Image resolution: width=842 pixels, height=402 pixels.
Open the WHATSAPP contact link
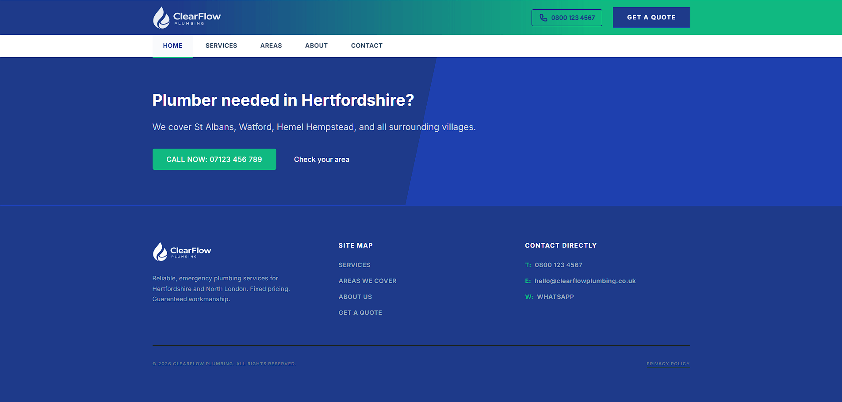point(555,297)
